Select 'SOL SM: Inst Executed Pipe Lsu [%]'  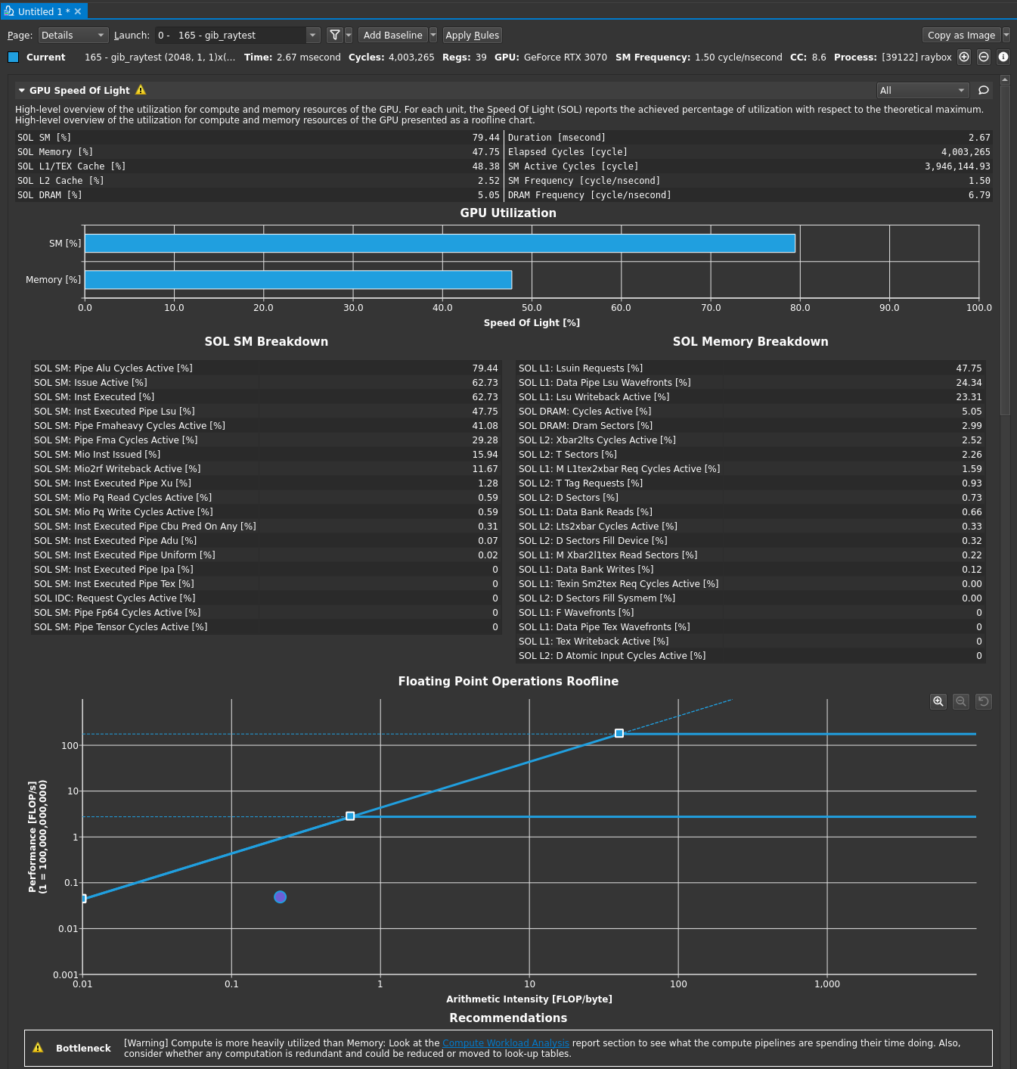tap(266, 412)
